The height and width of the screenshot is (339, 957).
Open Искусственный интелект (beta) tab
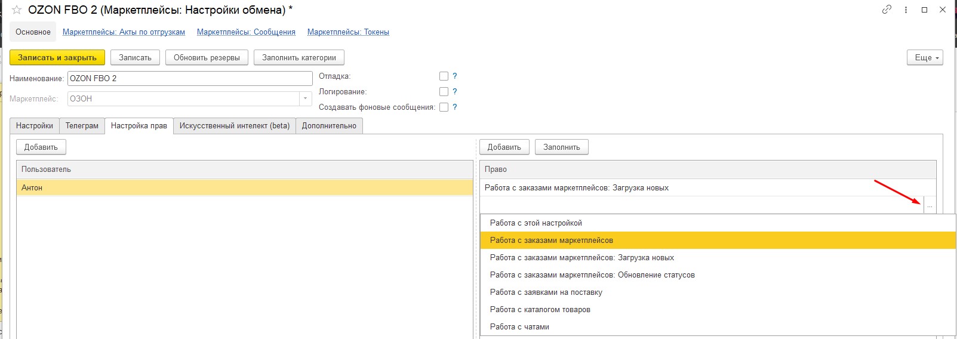point(235,125)
